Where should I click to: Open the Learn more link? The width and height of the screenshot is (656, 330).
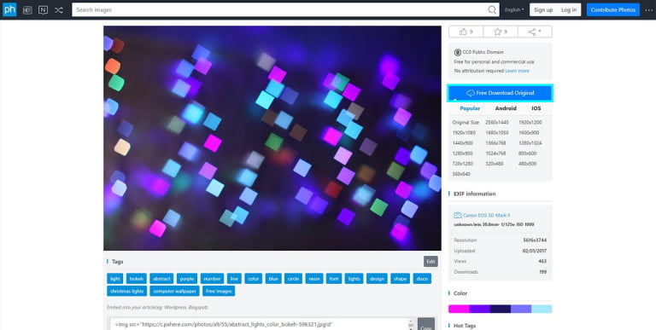517,71
